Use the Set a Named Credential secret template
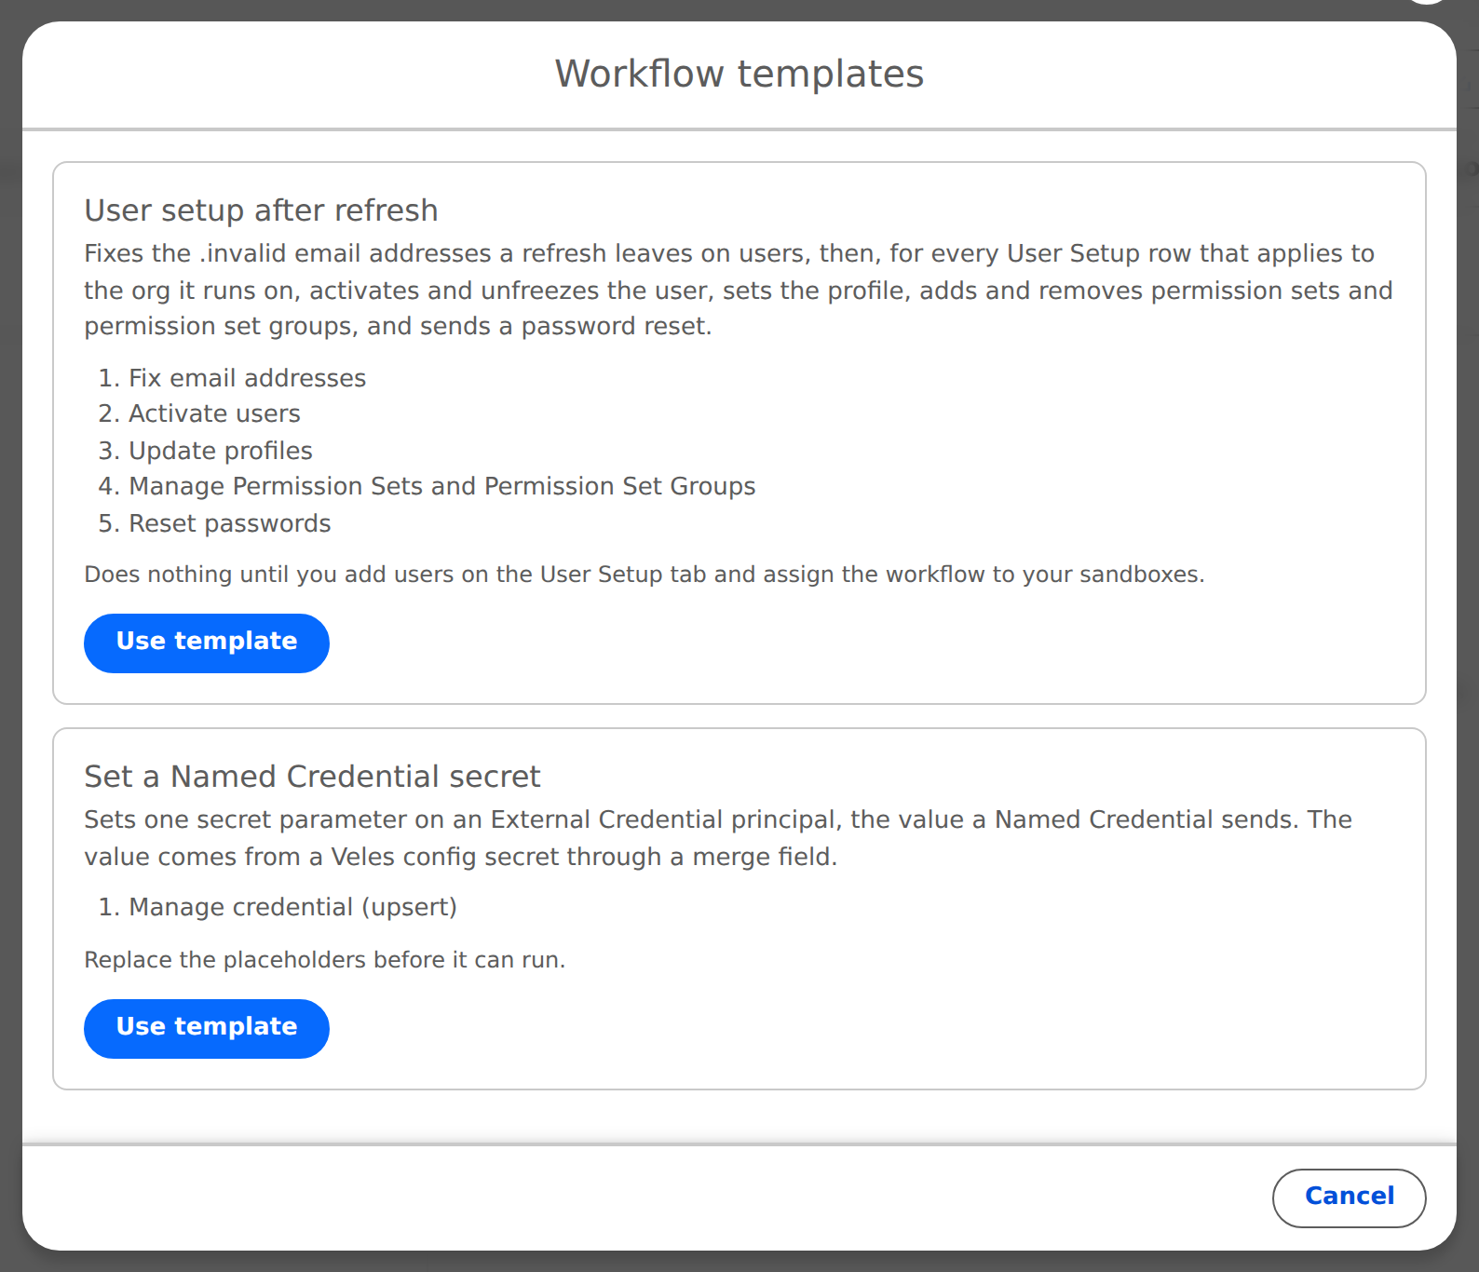 pyautogui.click(x=207, y=1028)
